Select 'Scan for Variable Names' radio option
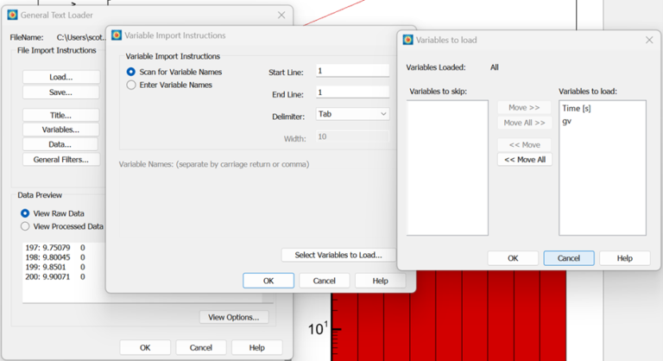663x361 pixels. pyautogui.click(x=131, y=72)
